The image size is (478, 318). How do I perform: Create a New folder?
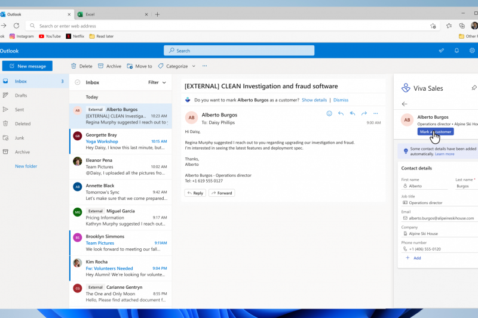pos(26,166)
